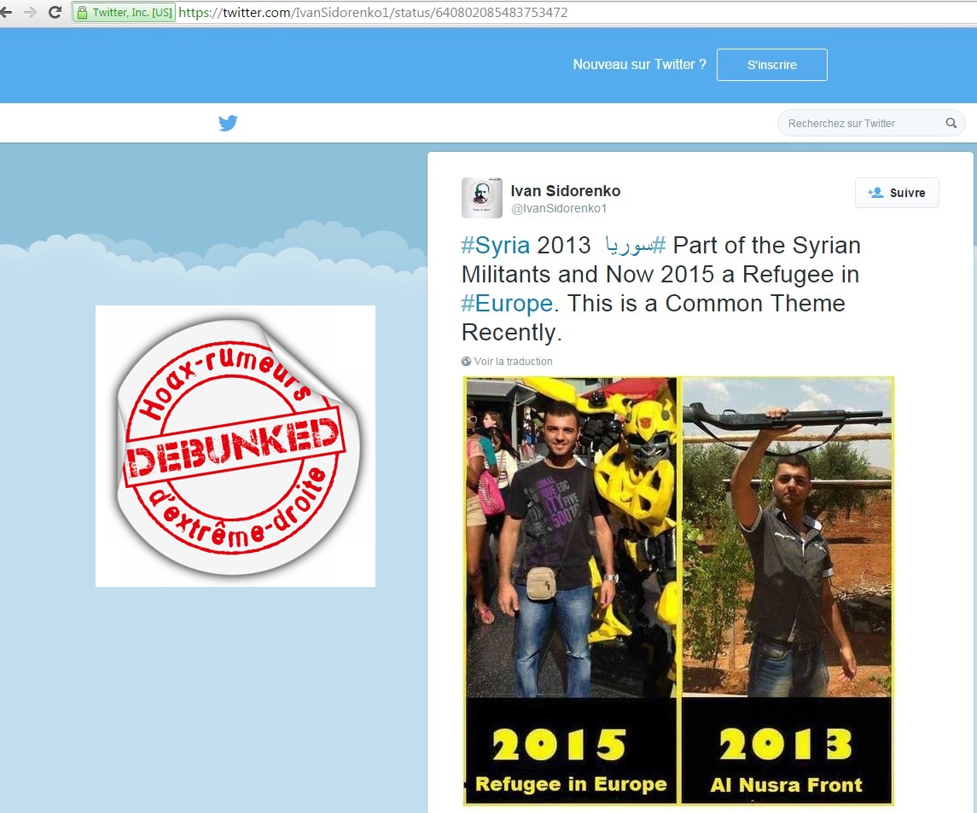Click the Ivan Sidorenko display name
Screen dimensions: 977x813
[x=566, y=190]
